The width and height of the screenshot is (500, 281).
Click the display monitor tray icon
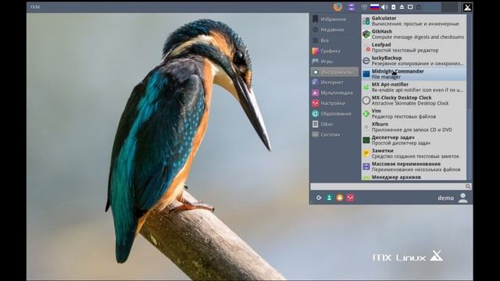click(410, 7)
